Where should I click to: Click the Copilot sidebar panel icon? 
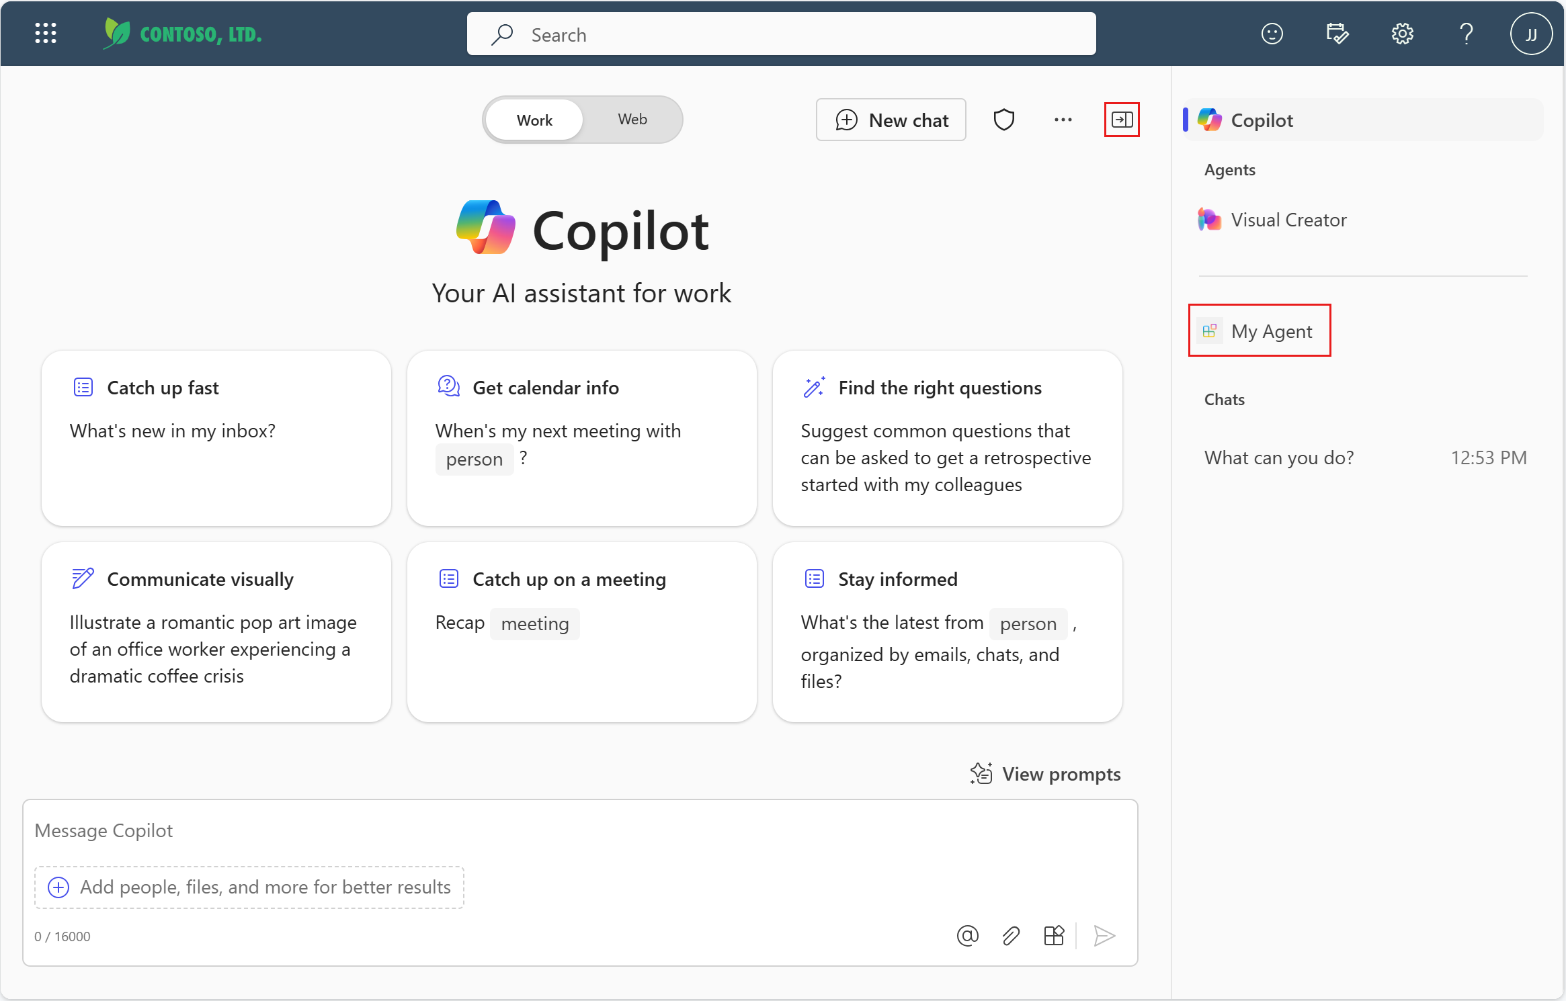coord(1123,119)
